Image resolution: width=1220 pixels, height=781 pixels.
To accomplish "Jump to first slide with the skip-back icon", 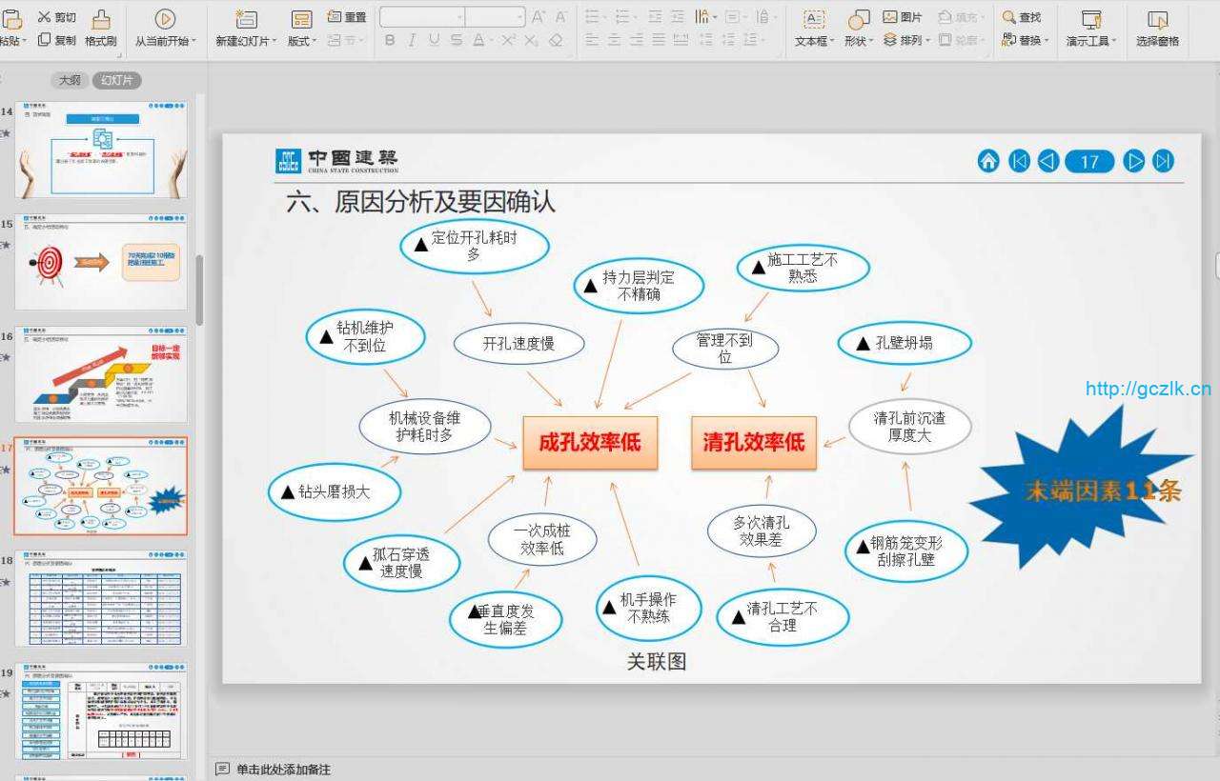I will [x=1019, y=161].
